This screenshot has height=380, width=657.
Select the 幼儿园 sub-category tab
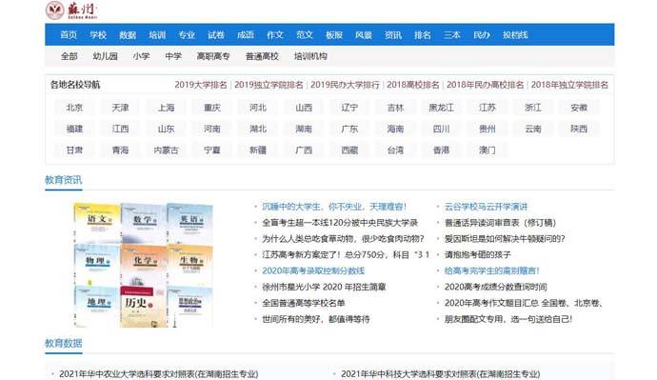pos(105,56)
